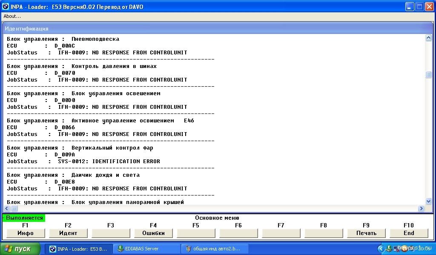Open the About... menu

tap(12, 16)
